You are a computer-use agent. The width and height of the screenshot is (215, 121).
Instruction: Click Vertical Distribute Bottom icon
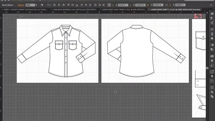pyautogui.click(x=90, y=5)
